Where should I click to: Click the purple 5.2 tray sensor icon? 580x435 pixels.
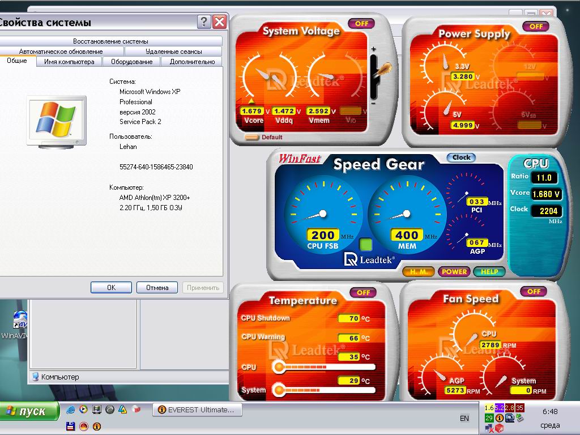[500, 408]
